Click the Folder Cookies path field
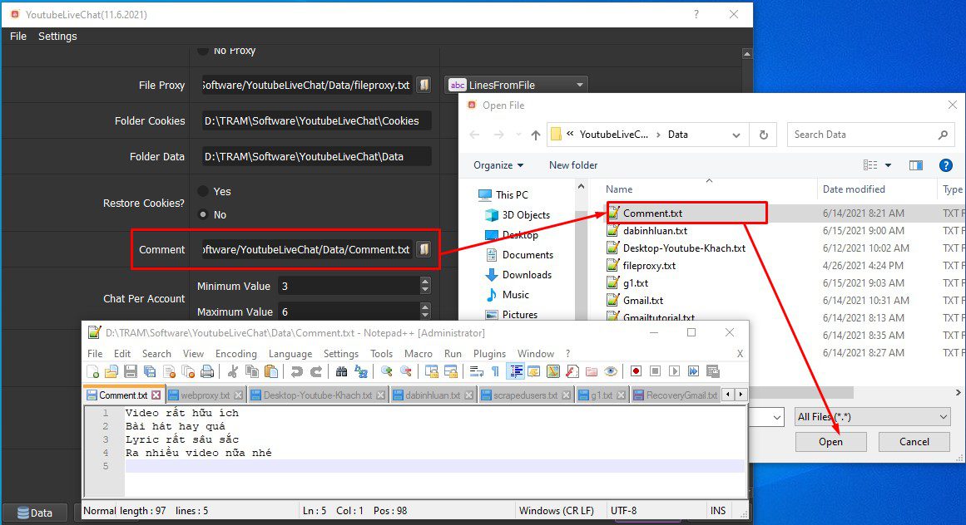The image size is (966, 525). (317, 121)
